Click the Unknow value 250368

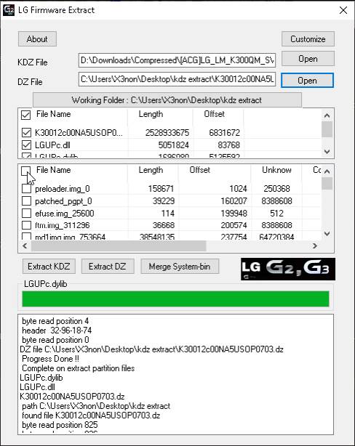(x=276, y=189)
